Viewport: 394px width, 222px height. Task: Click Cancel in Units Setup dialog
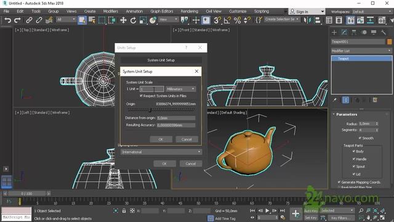(x=190, y=163)
